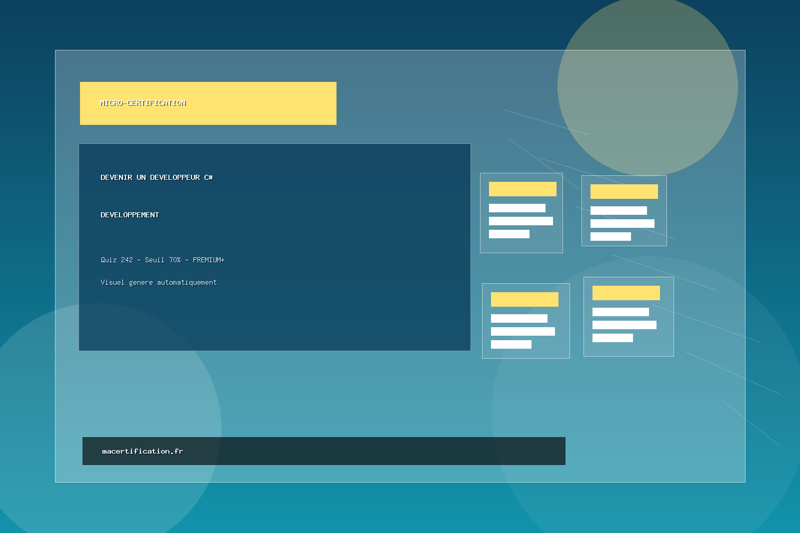Viewport: 800px width, 533px height.
Task: Click yellow header of the upper-left card
Action: (x=522, y=189)
